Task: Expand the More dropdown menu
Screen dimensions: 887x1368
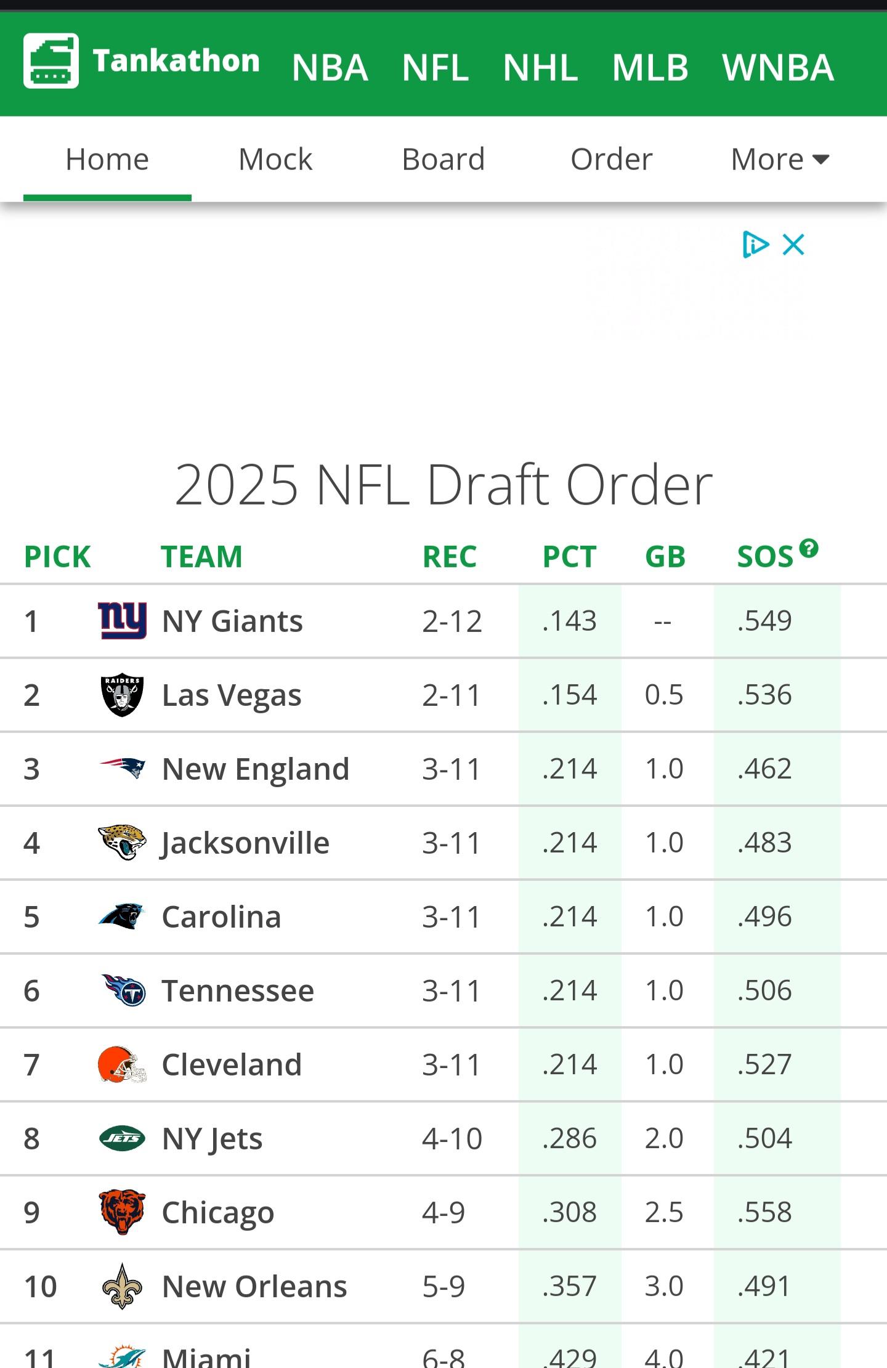Action: tap(780, 160)
